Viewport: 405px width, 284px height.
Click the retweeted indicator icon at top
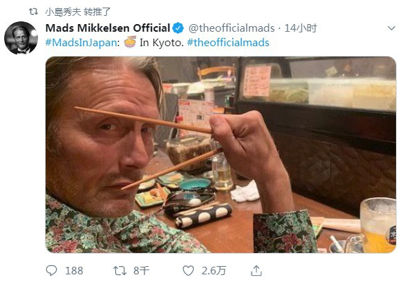(34, 11)
